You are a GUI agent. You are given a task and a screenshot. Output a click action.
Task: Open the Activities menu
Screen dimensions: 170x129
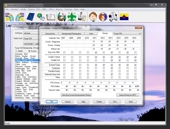[14, 9]
